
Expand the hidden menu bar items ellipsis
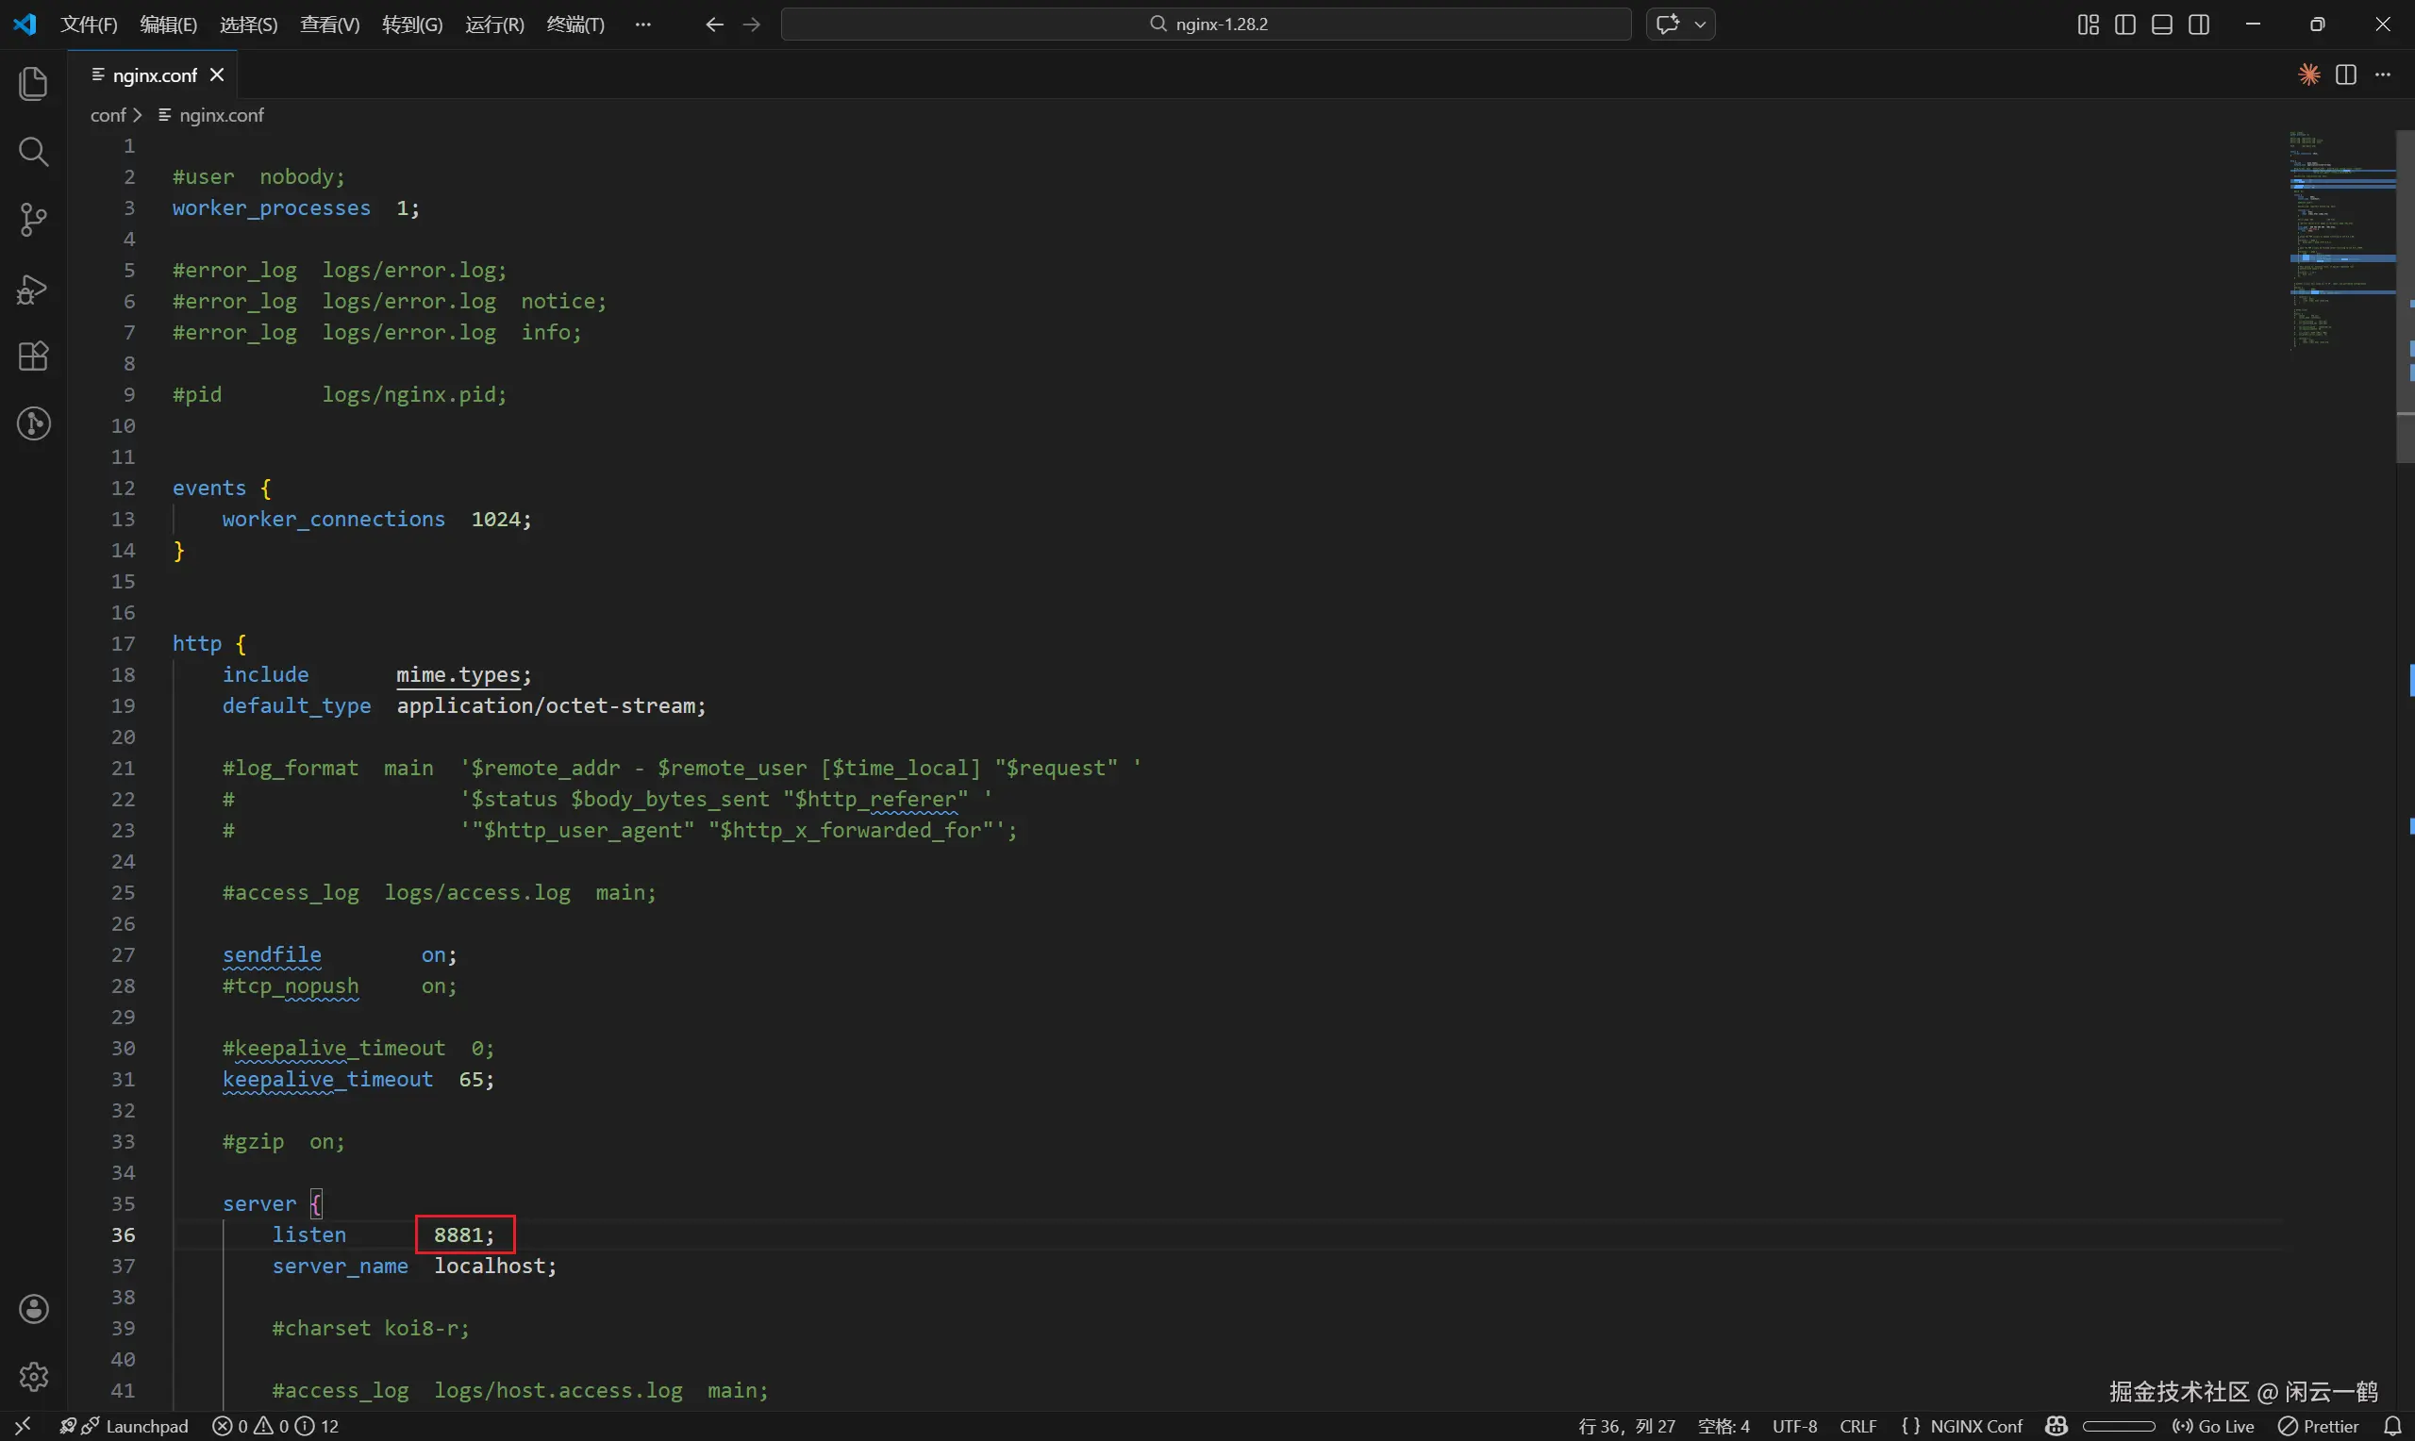(641, 25)
